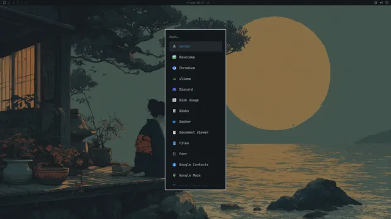Open the Disks utility entry
This screenshot has width=391, height=219.
click(x=195, y=111)
